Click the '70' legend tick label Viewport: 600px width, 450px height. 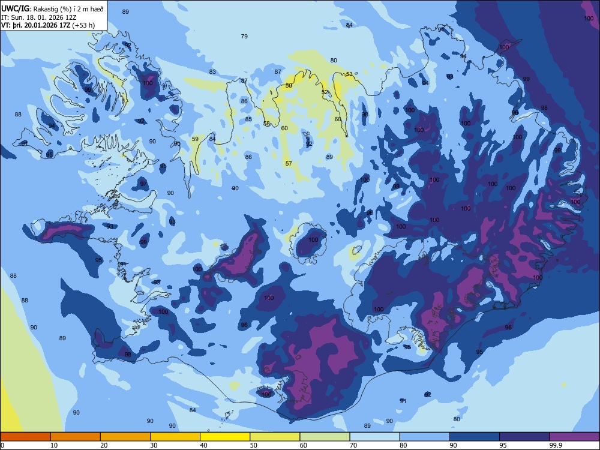click(353, 445)
